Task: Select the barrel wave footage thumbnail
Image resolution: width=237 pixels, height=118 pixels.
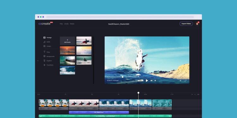Action: tap(67, 60)
